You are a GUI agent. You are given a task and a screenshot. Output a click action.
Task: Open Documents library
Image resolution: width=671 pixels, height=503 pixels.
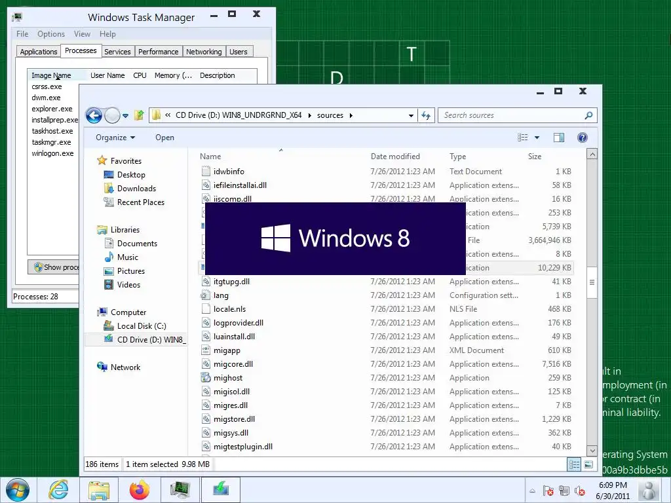pos(137,244)
